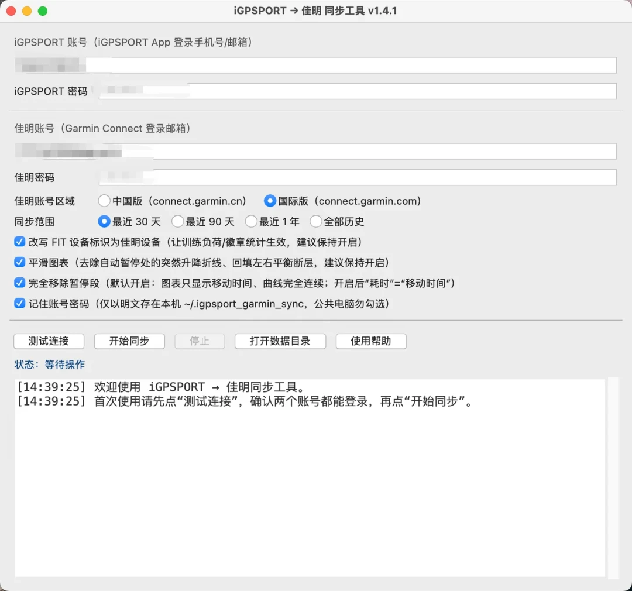Click log line 首次使用请先点“测试连接”
Image resolution: width=632 pixels, height=591 pixels.
[245, 401]
